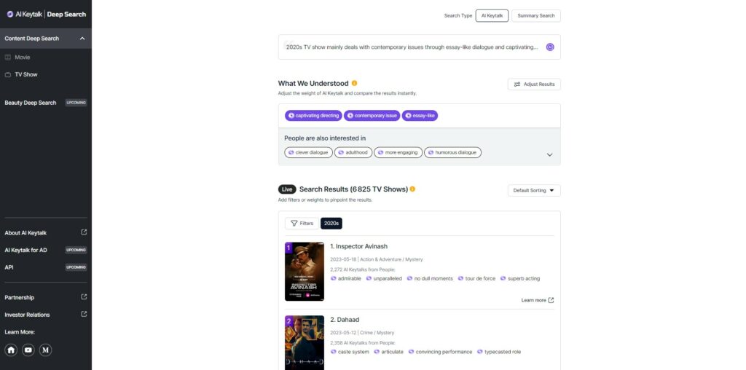Click the unparalleled keytalk tag
This screenshot has width=746, height=370.
(384, 279)
